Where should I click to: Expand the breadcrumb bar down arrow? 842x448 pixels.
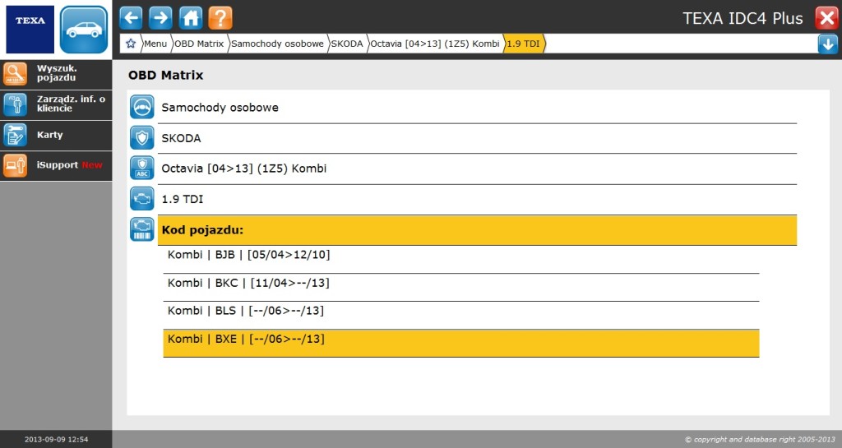coord(827,44)
